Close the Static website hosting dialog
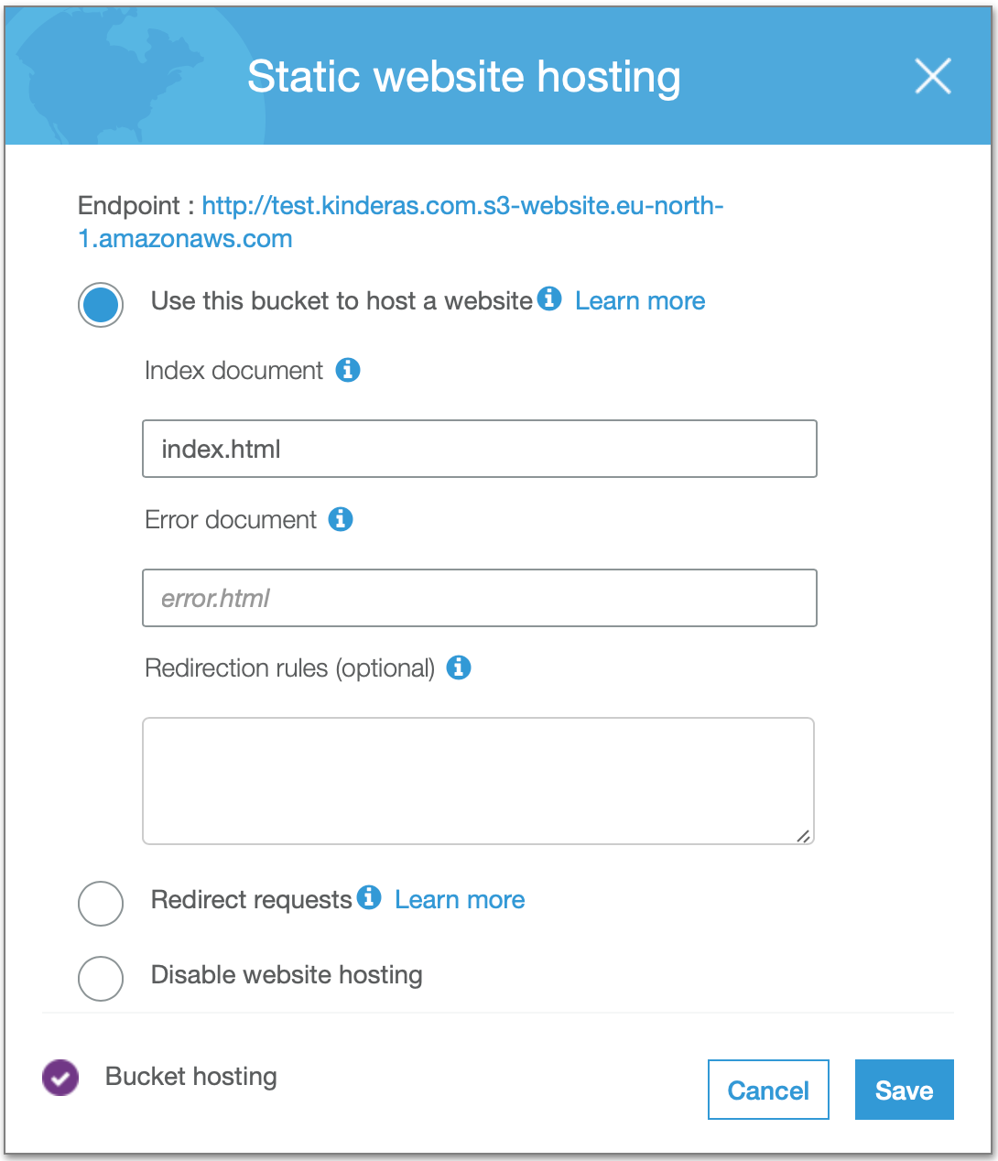 click(x=933, y=77)
